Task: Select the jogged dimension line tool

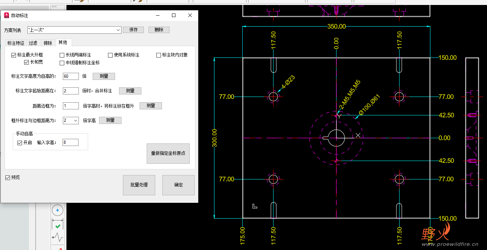Action: [58, 237]
